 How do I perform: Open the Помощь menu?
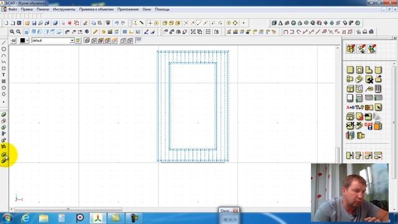pos(162,9)
